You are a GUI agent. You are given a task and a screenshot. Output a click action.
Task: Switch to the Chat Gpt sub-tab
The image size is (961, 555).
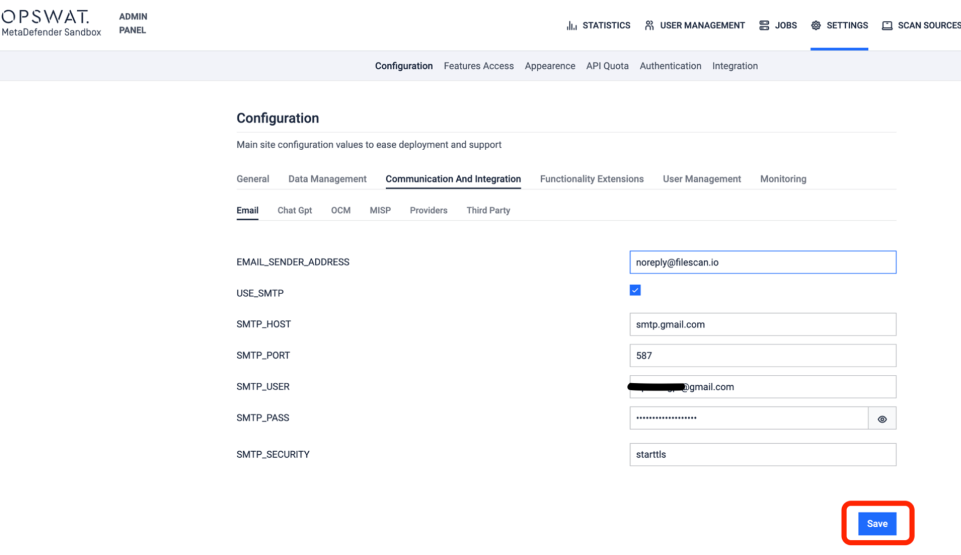294,211
